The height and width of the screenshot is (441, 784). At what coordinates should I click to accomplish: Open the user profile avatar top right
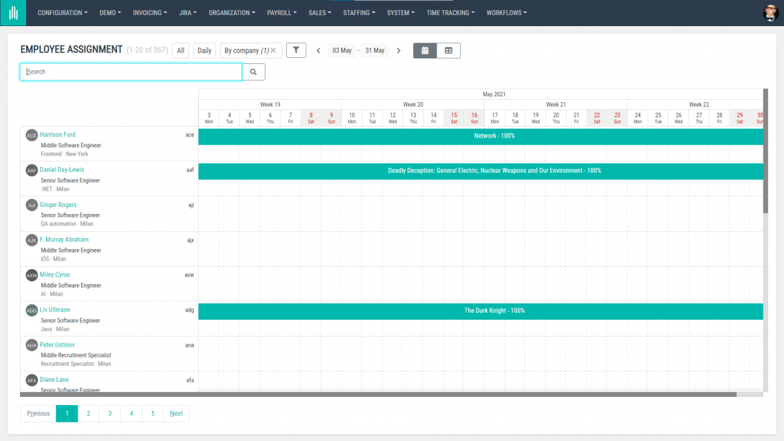pyautogui.click(x=770, y=12)
